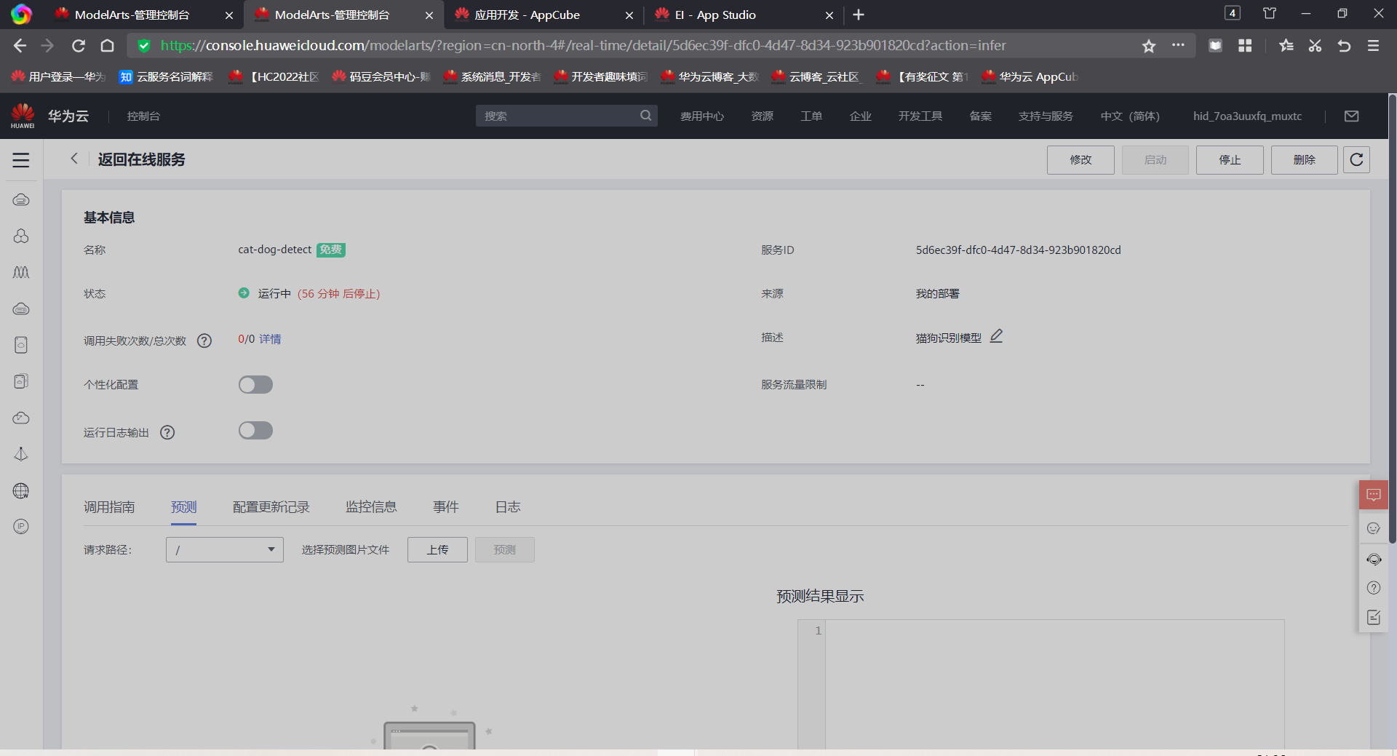The height and width of the screenshot is (756, 1397).
Task: Open the 华为云 AppCube bookmark
Action: tap(1030, 77)
